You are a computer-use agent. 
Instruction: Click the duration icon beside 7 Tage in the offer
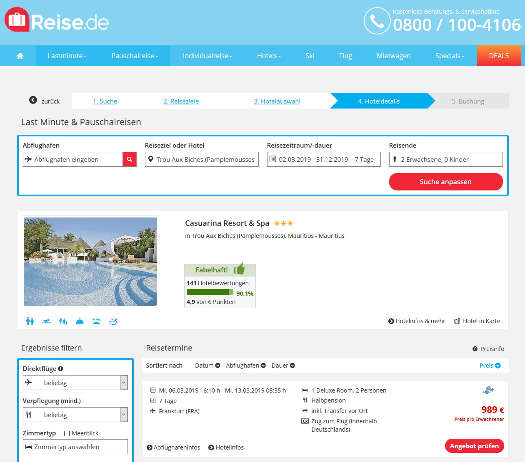coord(153,400)
